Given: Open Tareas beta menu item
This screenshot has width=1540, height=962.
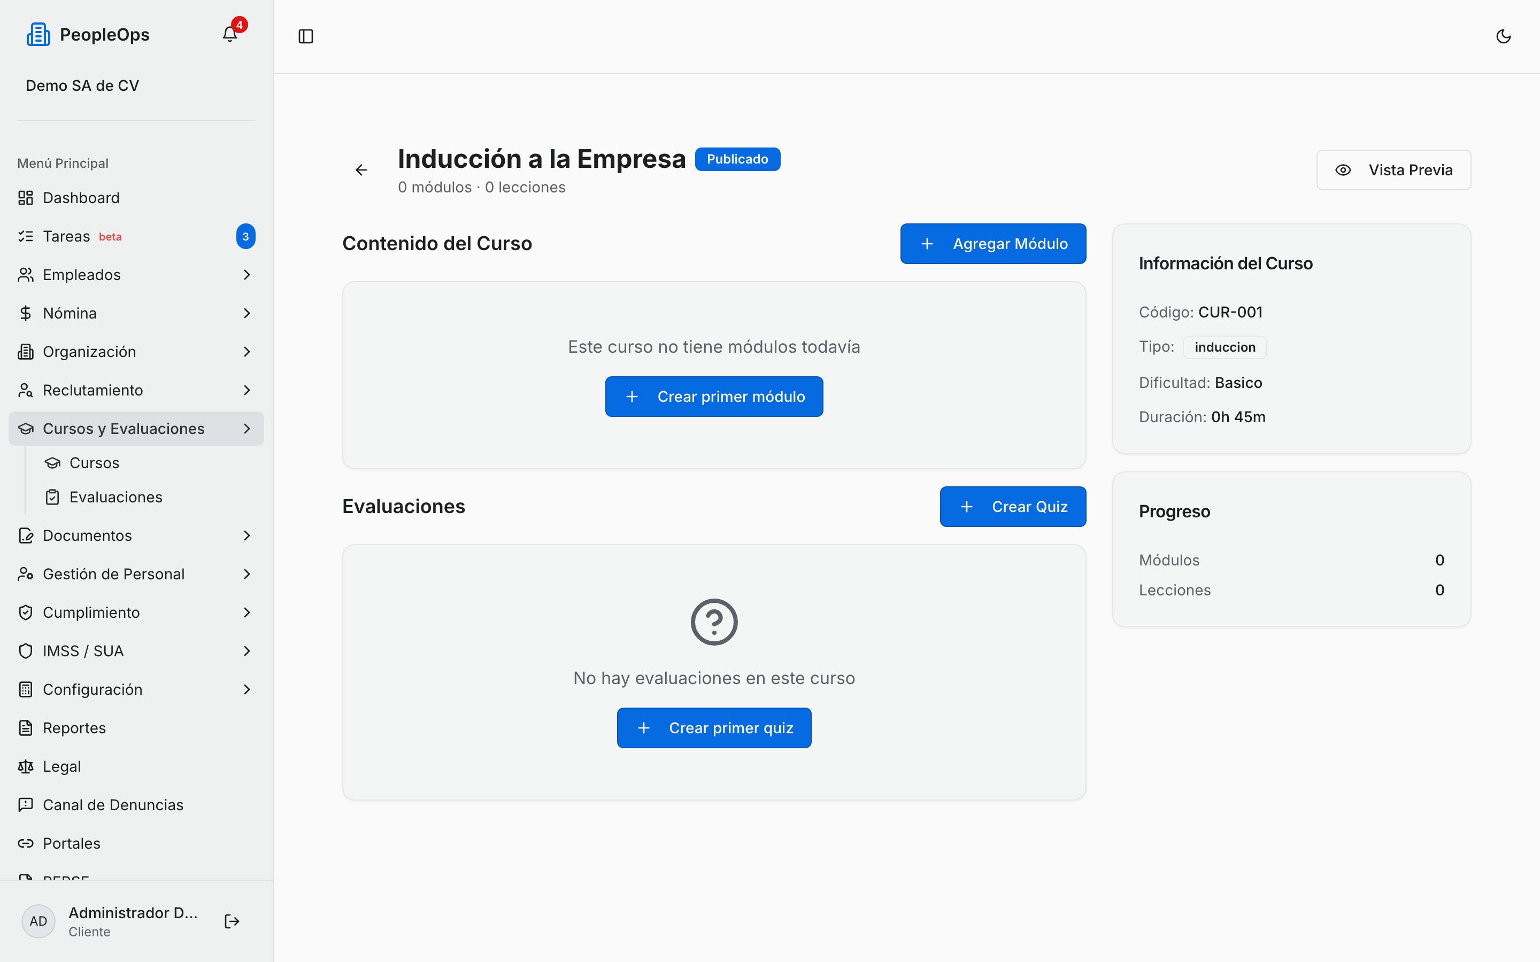Looking at the screenshot, I should click(136, 236).
